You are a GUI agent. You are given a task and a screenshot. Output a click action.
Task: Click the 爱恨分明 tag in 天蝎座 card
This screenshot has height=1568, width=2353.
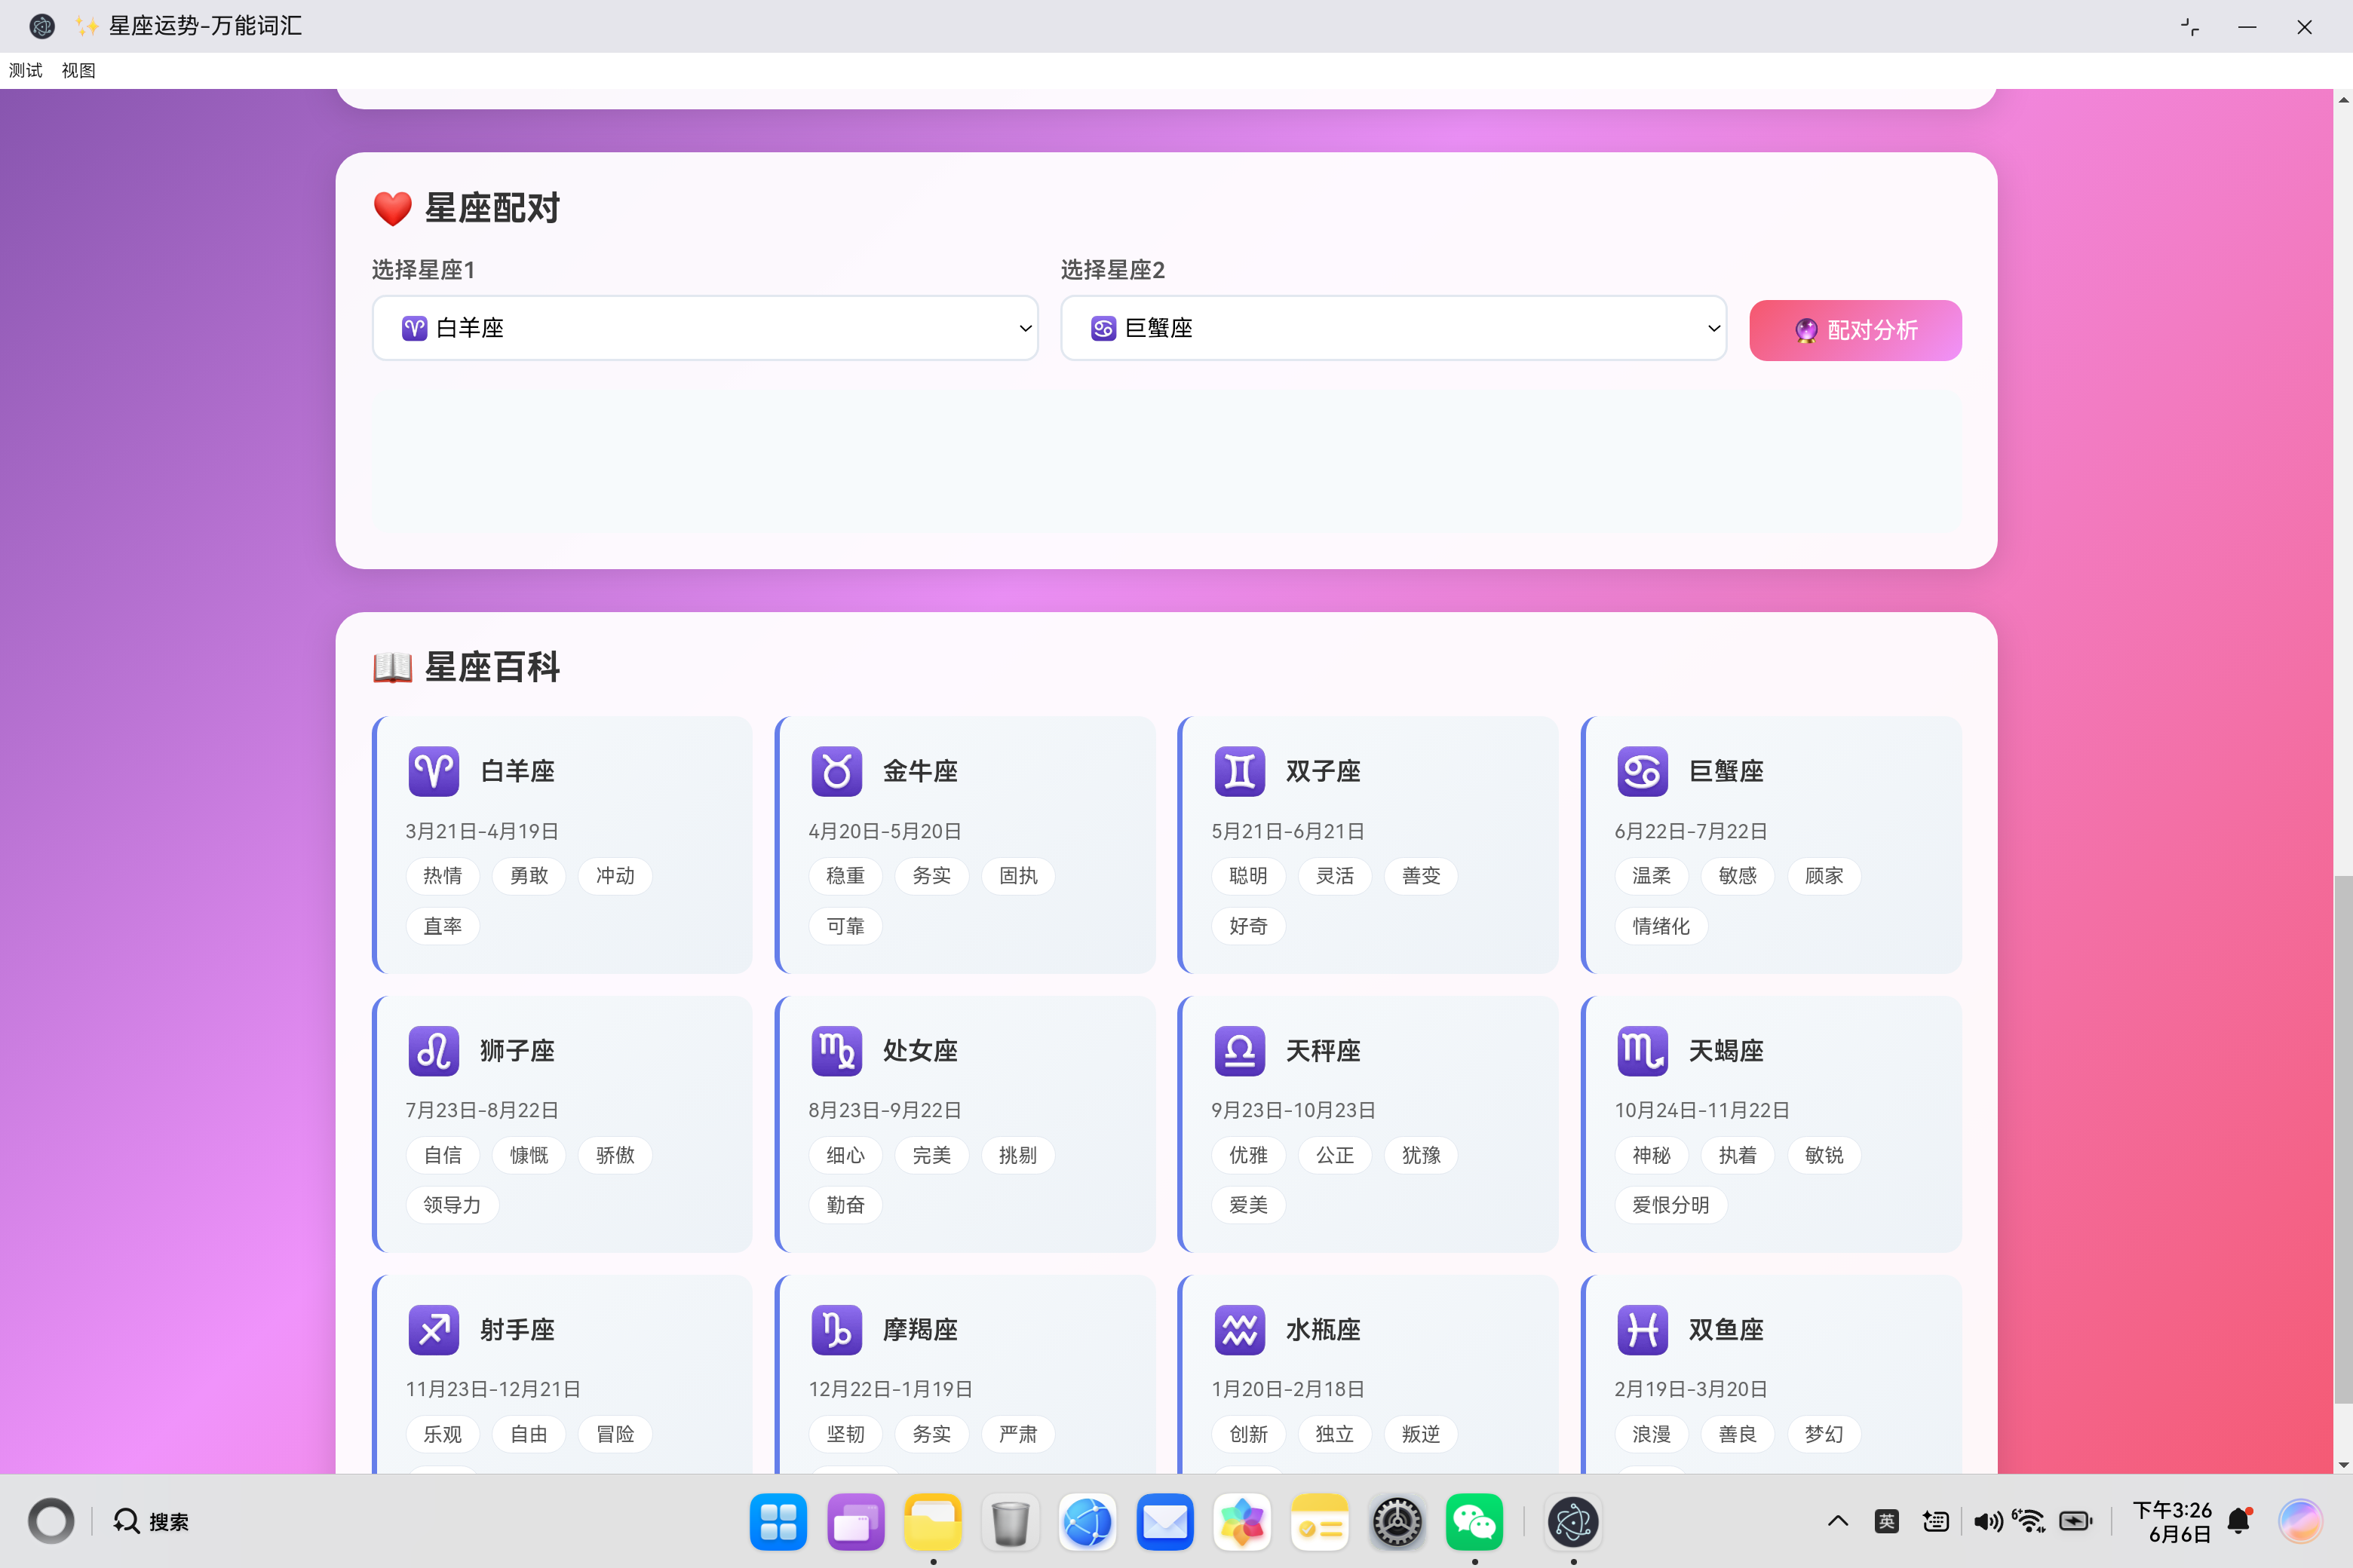click(1670, 1205)
